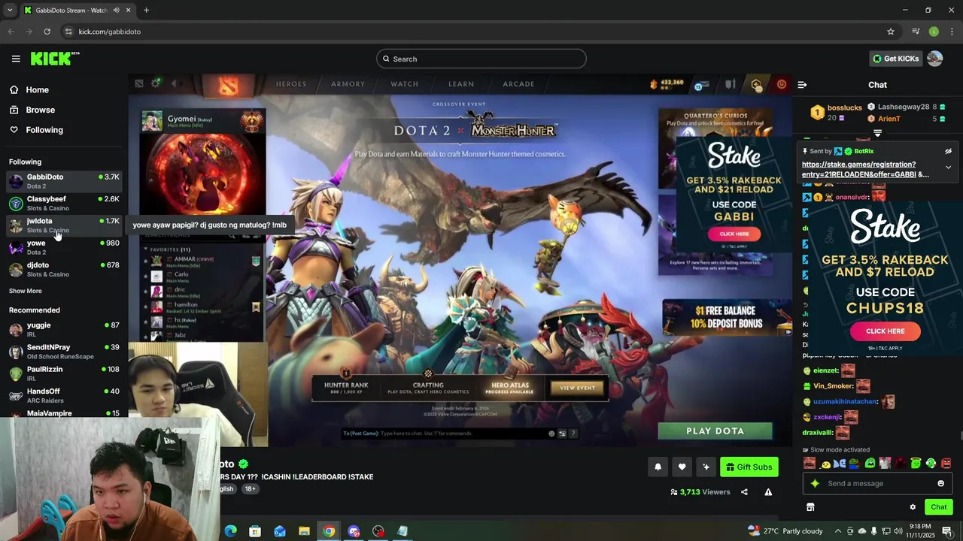
Task: Pick the red angry emote in quick row
Action: coord(946,464)
